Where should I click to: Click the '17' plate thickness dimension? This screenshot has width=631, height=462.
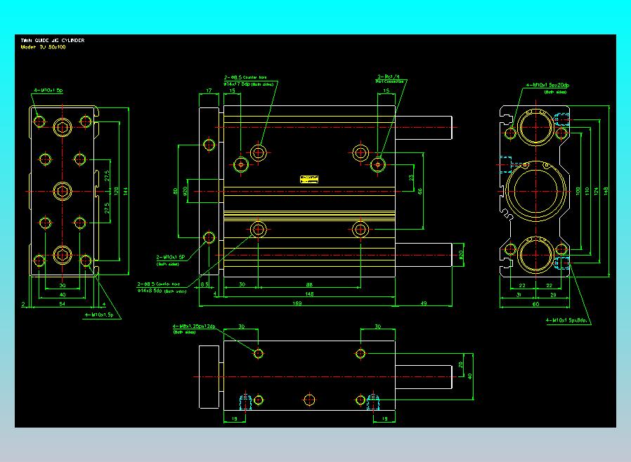point(209,91)
